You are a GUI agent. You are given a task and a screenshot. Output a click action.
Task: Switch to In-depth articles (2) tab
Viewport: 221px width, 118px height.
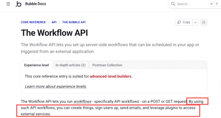[x=70, y=65]
